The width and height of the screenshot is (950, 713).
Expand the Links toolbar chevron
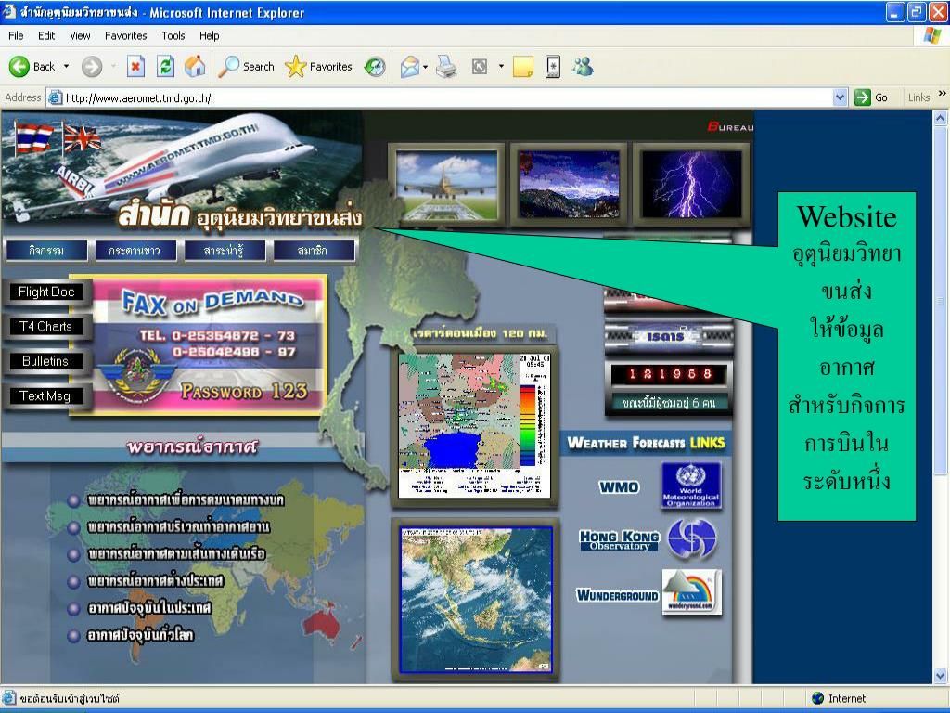(x=943, y=94)
